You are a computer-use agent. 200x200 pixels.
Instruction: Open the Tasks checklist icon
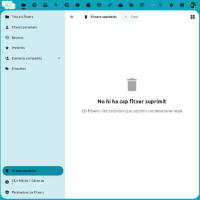pos(142,5)
